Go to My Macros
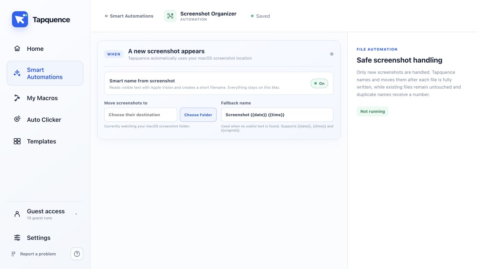 (x=45, y=98)
